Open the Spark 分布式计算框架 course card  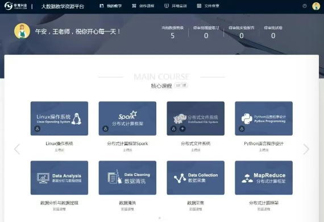tap(127, 118)
